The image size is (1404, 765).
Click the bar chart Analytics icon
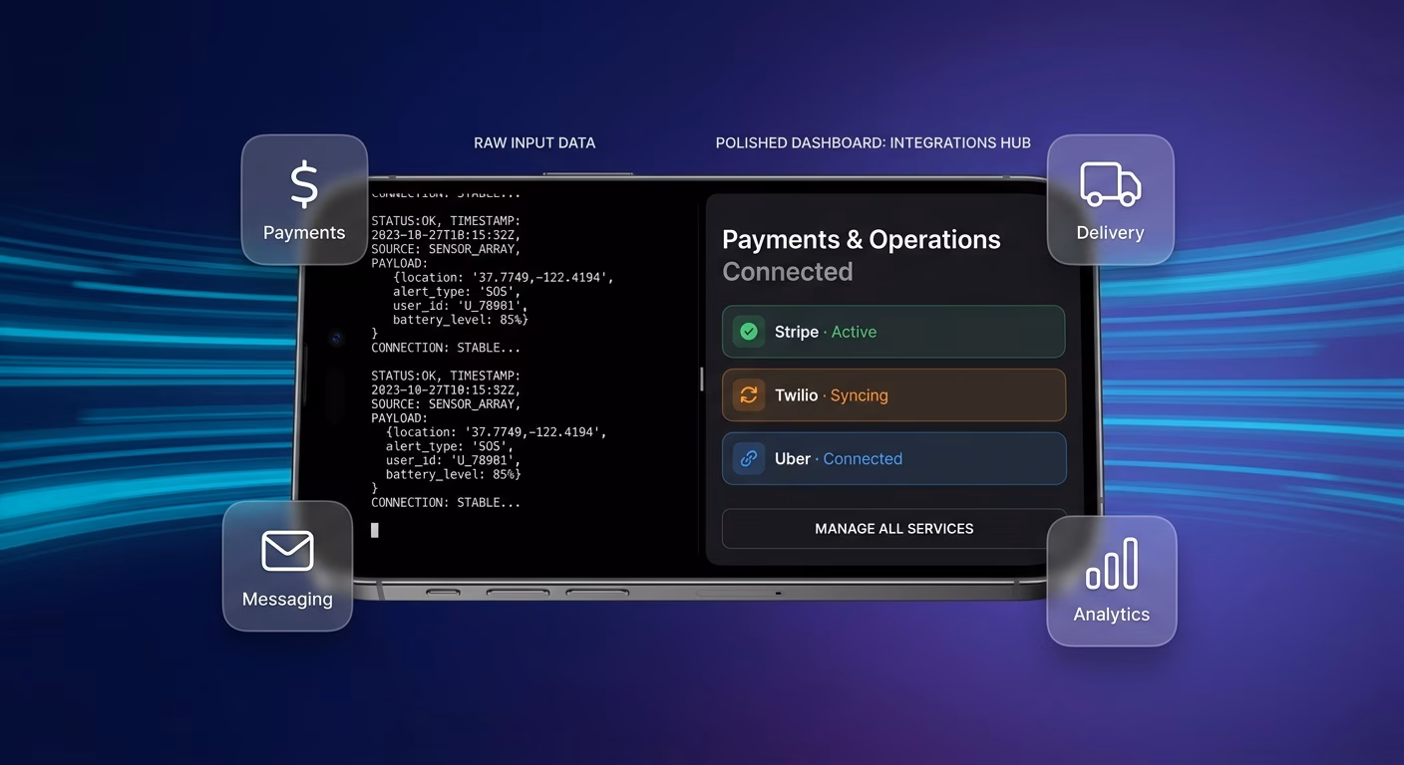pos(1112,564)
